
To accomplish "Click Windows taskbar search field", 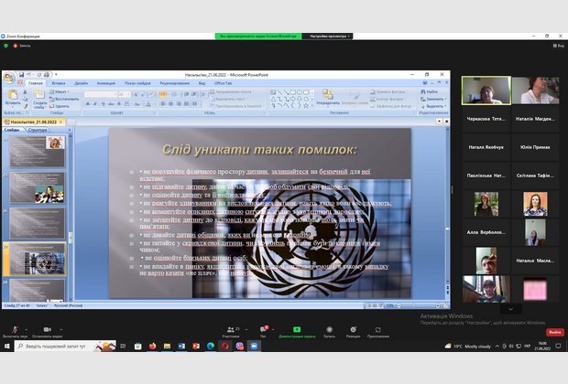I will click(65, 347).
